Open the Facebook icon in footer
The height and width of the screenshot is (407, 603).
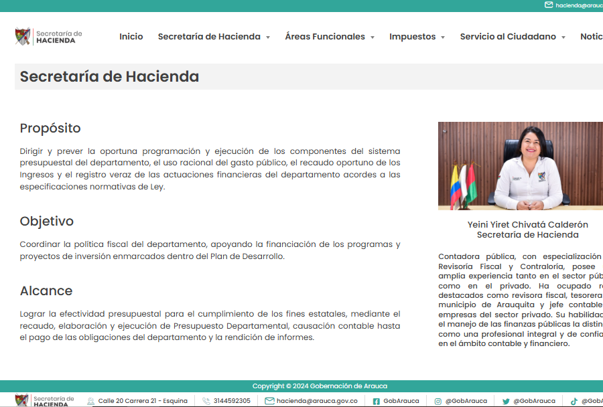pos(377,401)
